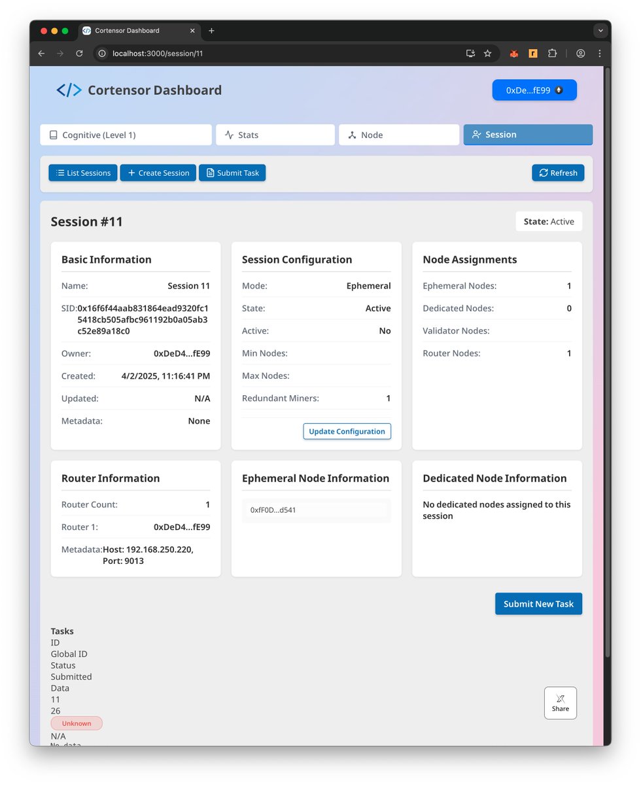Click the Ethereum icon in wallet button

click(x=559, y=90)
